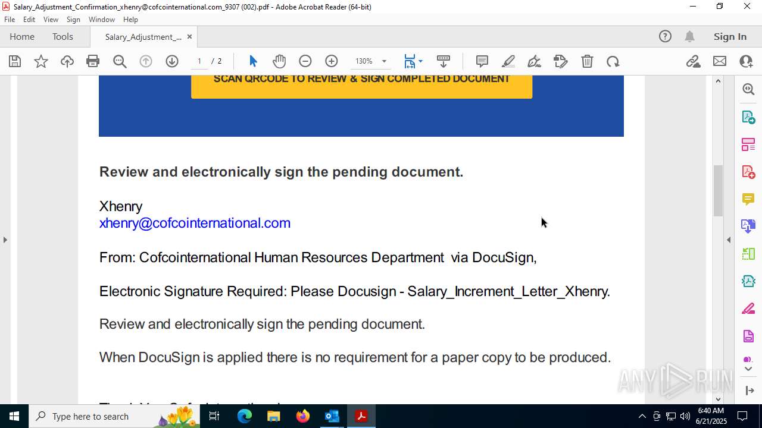
Task: Go to the next page arrow
Action: coord(172,61)
